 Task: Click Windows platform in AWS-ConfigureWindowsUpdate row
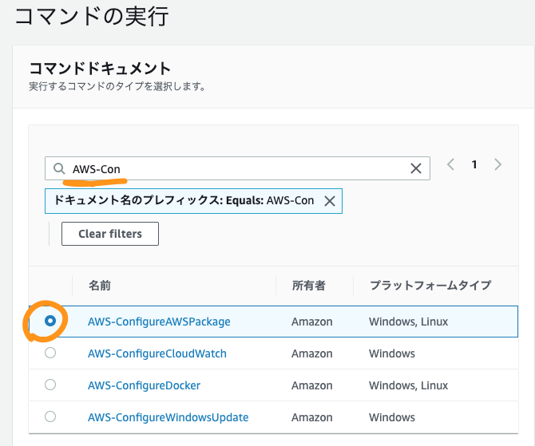(392, 417)
